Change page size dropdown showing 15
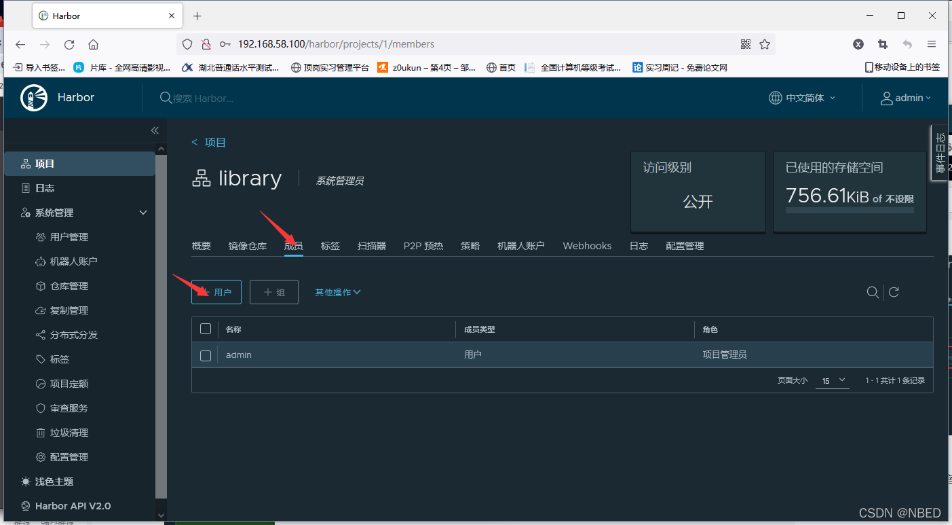 coord(832,380)
